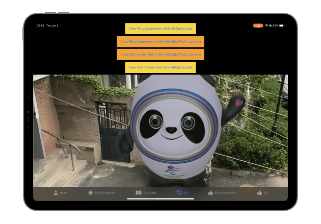Image resolution: width=321 pixels, height=224 pixels.
Task: Switch to the Fun Cards tab label
Action: pos(150,193)
